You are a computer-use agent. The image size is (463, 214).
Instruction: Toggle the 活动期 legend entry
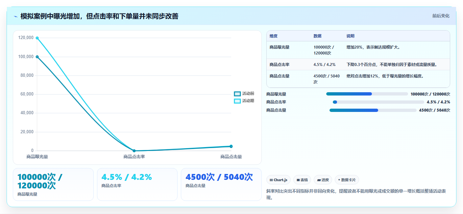pos(244,101)
